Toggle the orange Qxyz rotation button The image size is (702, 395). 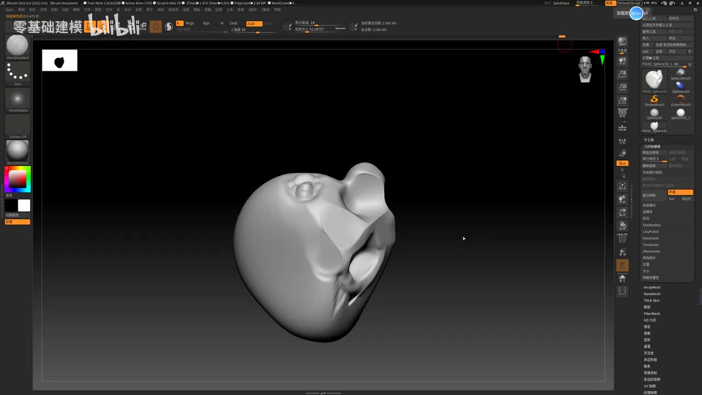pos(622,163)
